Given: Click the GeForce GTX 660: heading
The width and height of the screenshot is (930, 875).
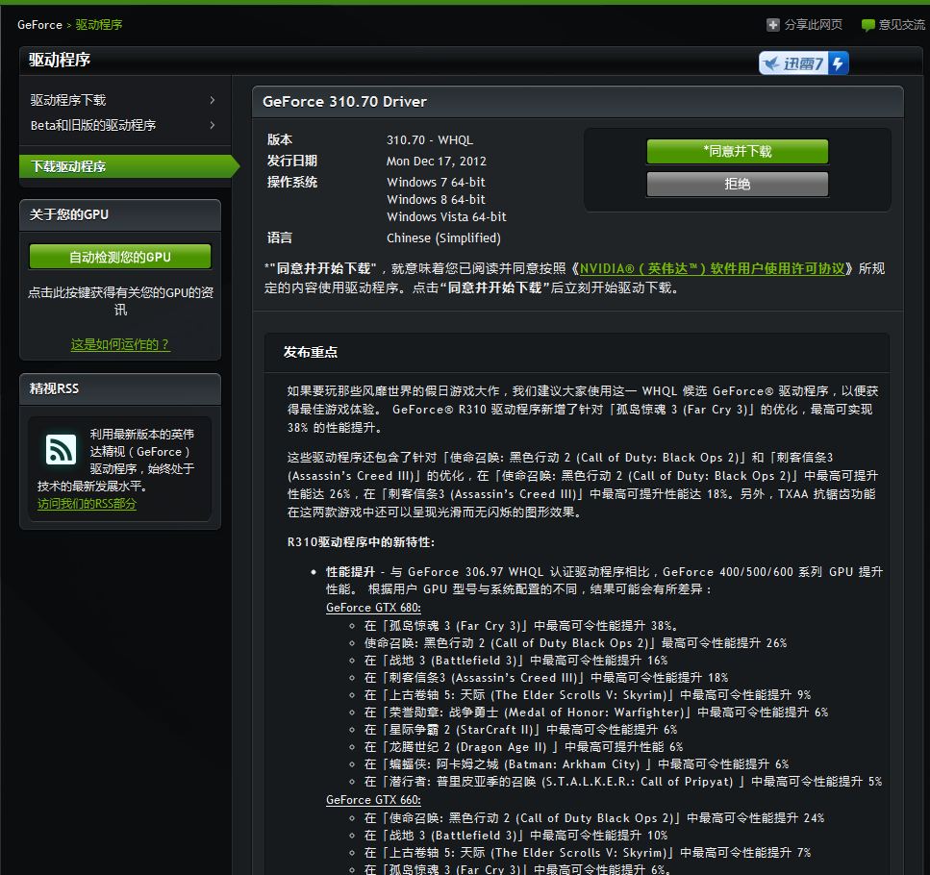Looking at the screenshot, I should pos(374,800).
